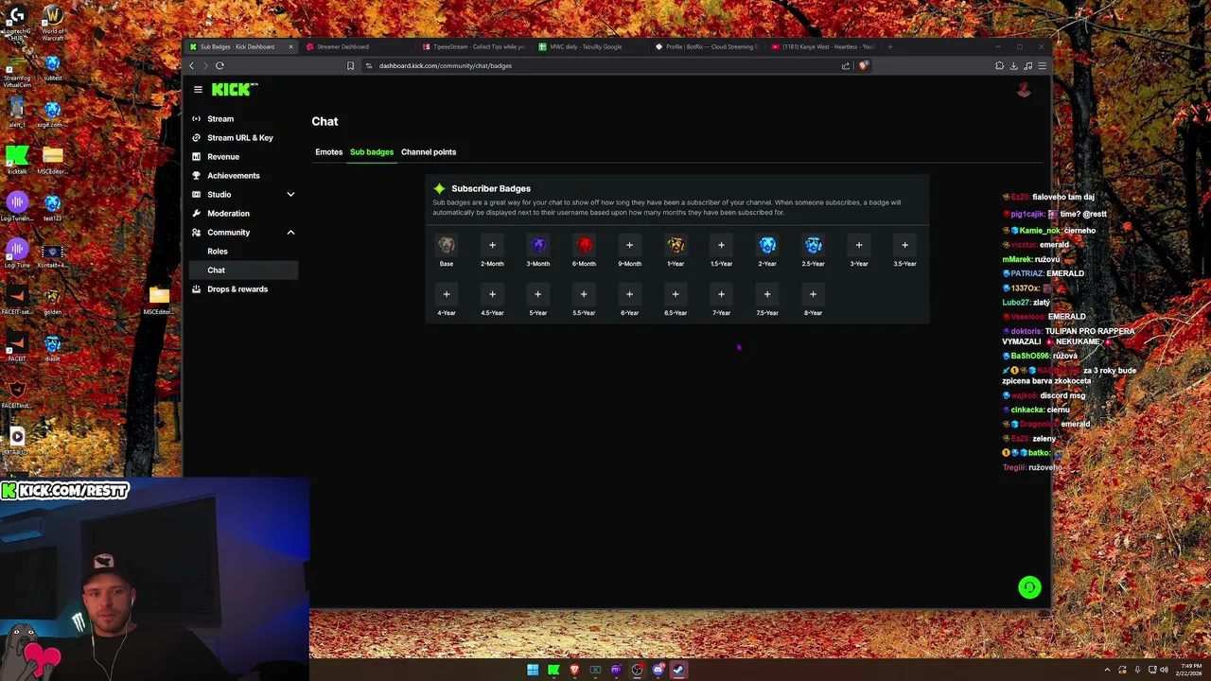
Task: Reload the page with browser refresh
Action: (x=219, y=65)
